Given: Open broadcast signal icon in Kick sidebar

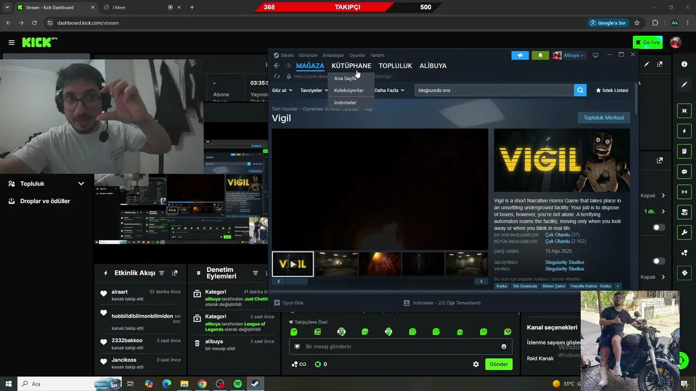Looking at the screenshot, I should point(685,192).
